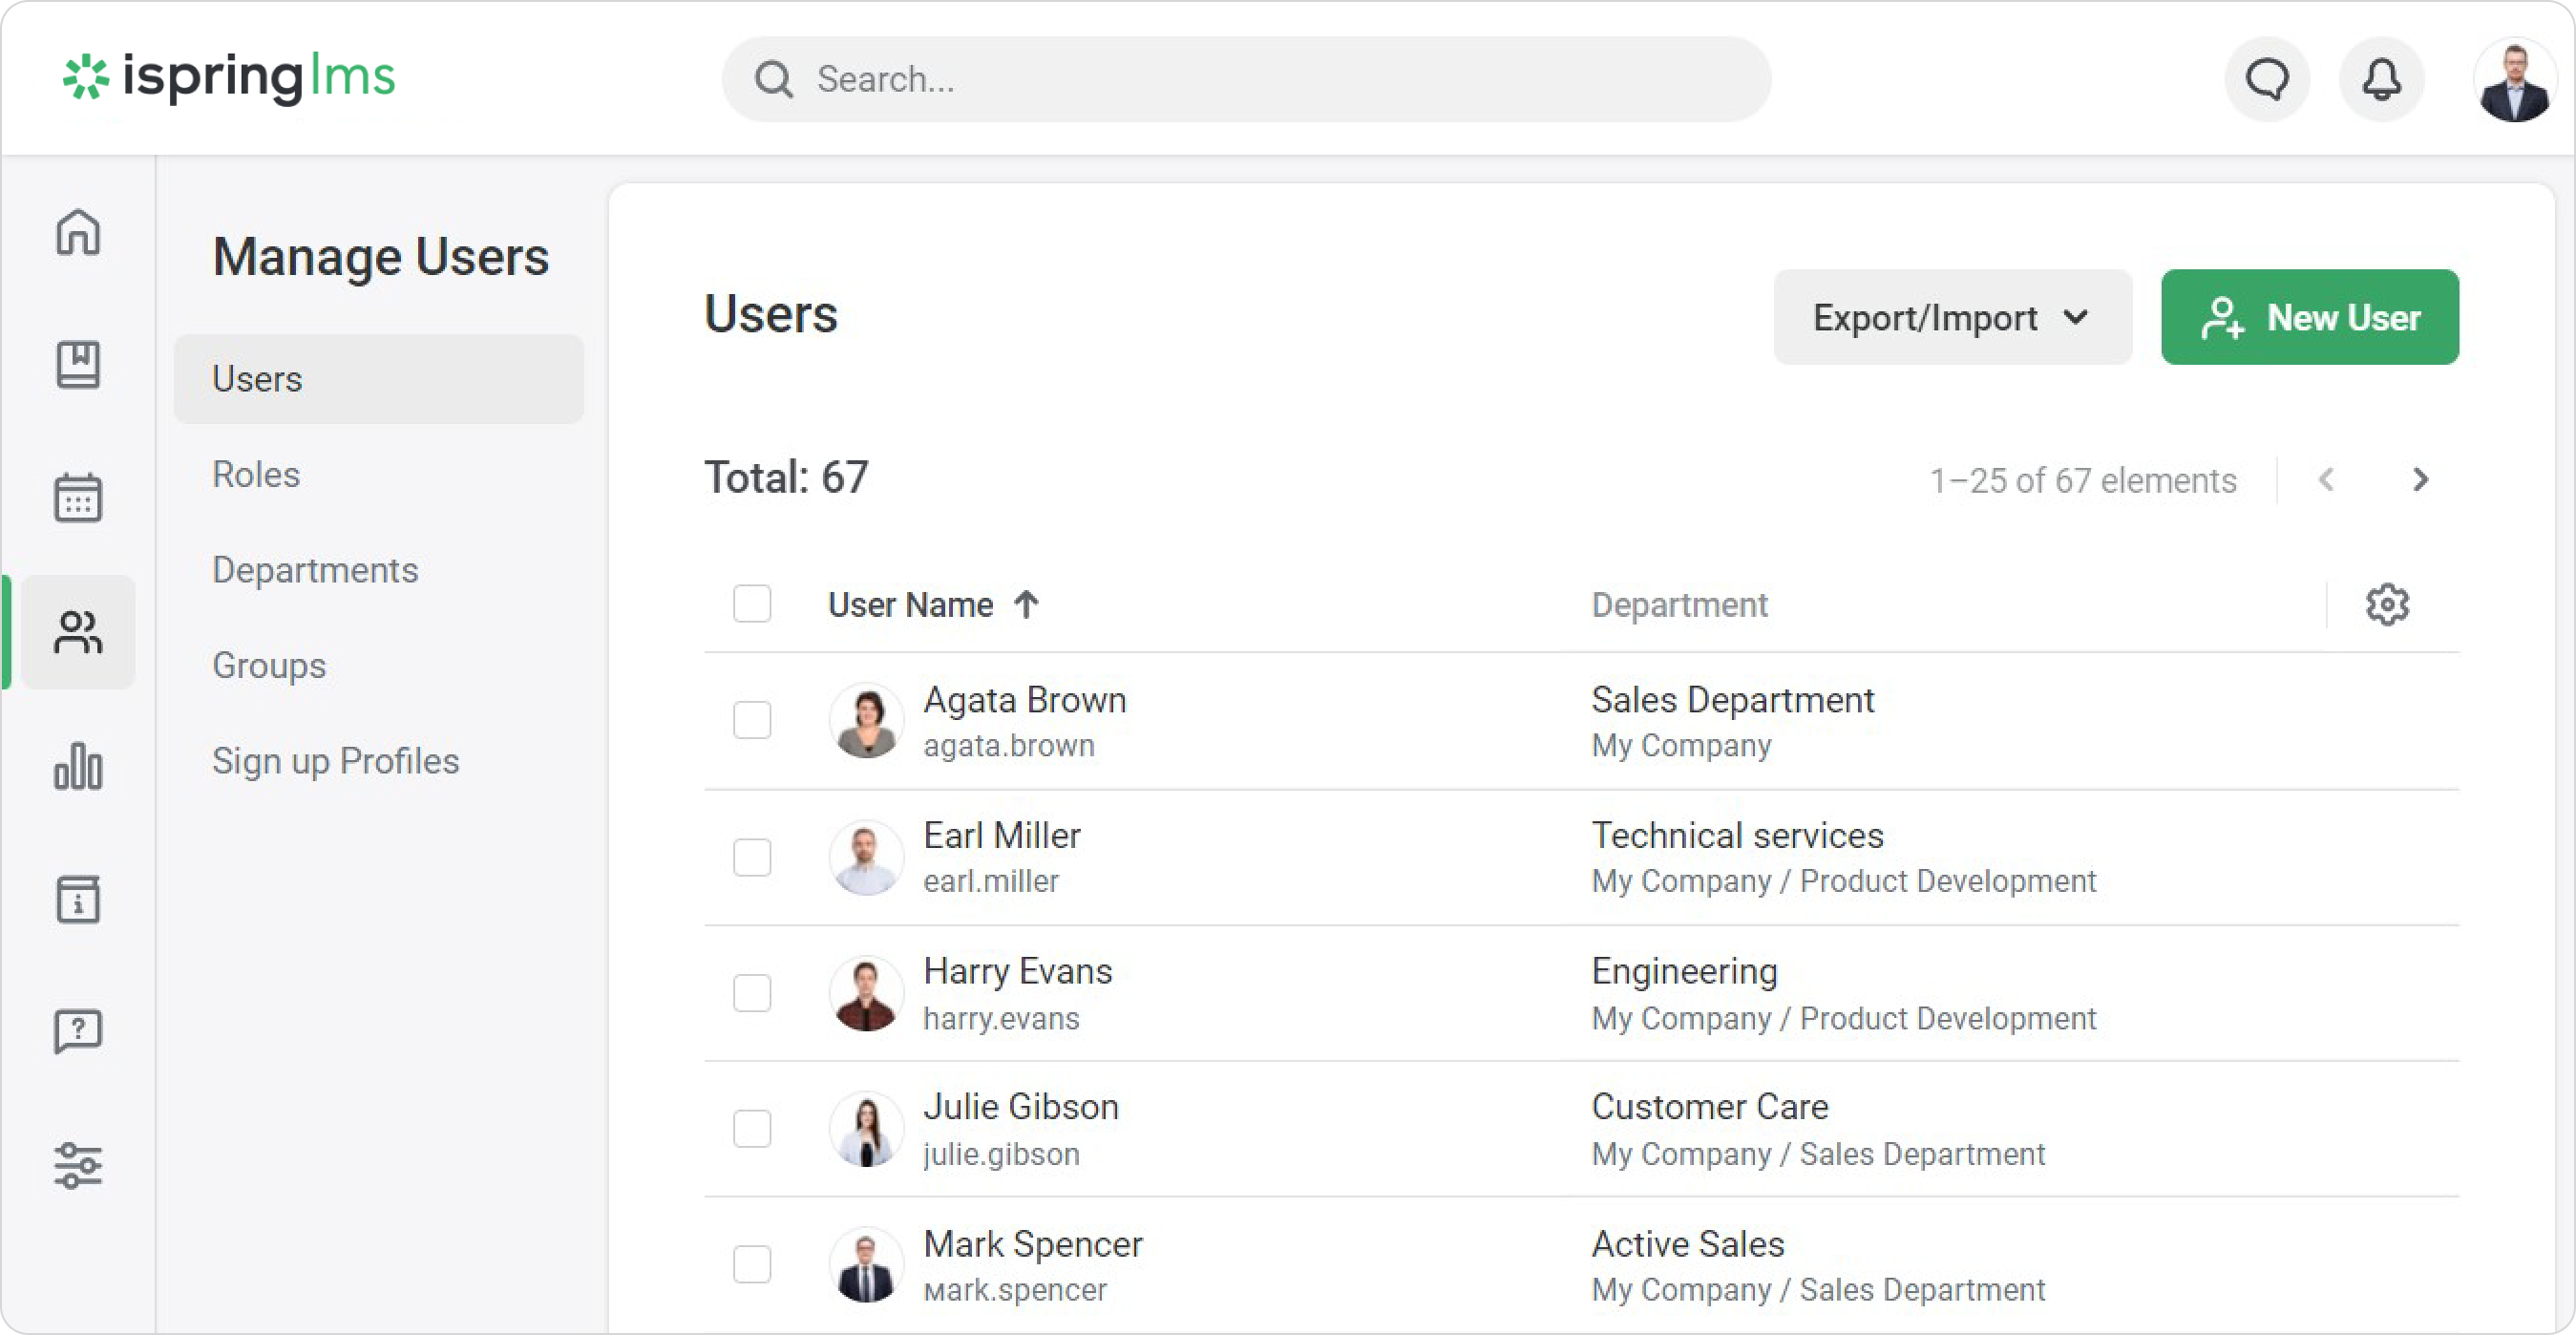Select Harry Evans row checkbox
Viewport: 2576px width, 1335px height.
coord(752,993)
